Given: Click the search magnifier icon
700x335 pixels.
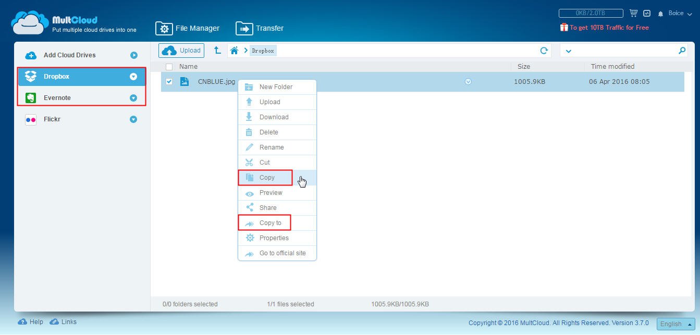Looking at the screenshot, I should pos(682,51).
